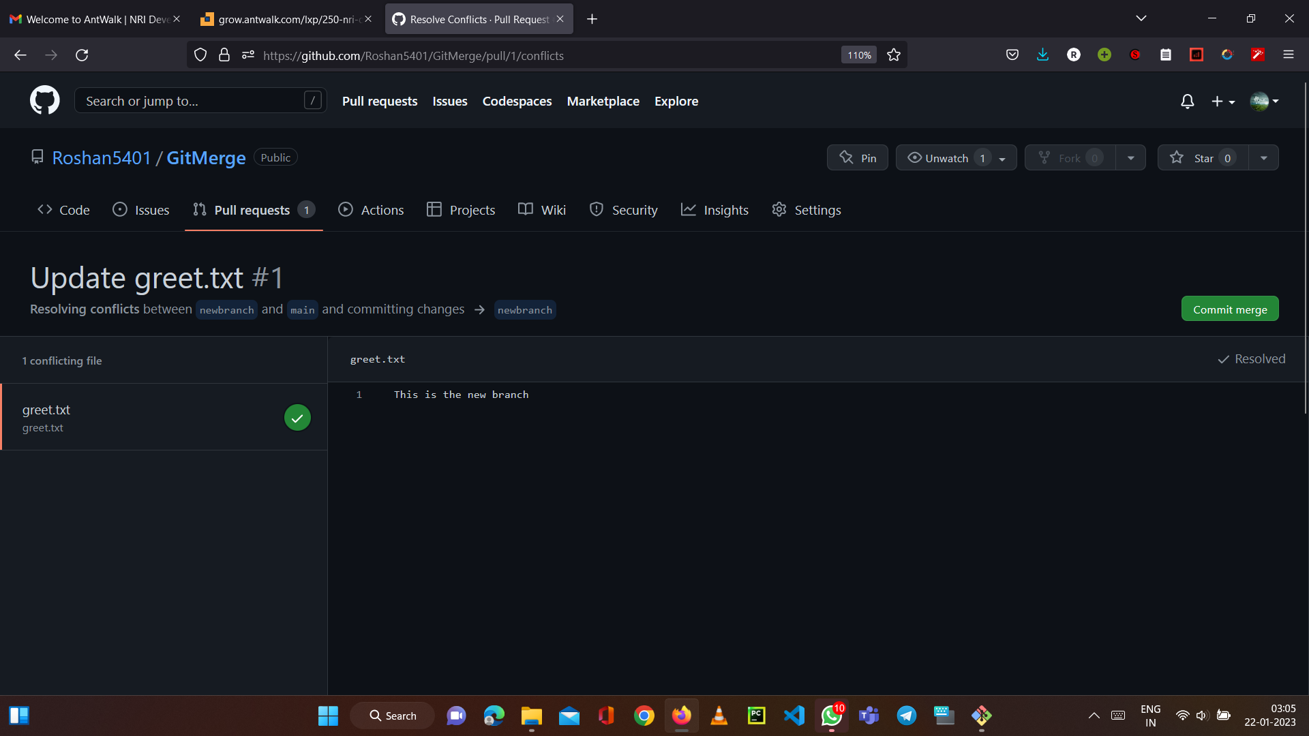This screenshot has height=736, width=1309.
Task: Pin the GitMerge repository
Action: (x=858, y=157)
